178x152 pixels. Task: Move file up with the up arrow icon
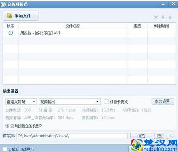coord(170,18)
